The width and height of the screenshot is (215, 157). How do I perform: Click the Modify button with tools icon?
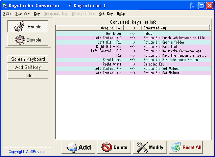point(150,147)
